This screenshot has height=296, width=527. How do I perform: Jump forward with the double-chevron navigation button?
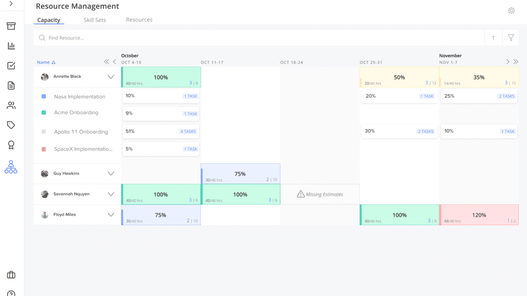(x=516, y=62)
